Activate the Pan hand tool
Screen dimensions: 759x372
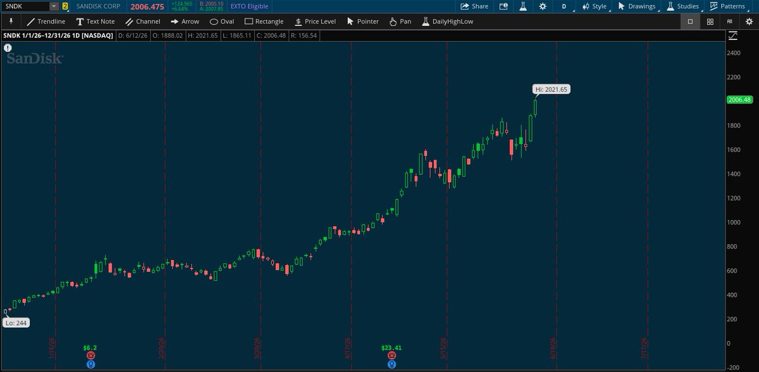pos(400,22)
